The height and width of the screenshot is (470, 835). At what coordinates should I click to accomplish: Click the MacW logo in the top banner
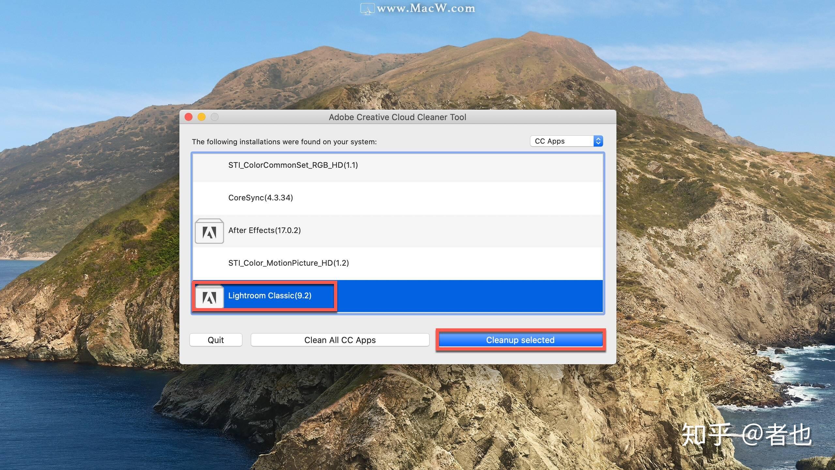pos(368,8)
